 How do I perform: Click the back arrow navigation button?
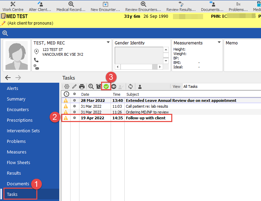tap(8, 78)
